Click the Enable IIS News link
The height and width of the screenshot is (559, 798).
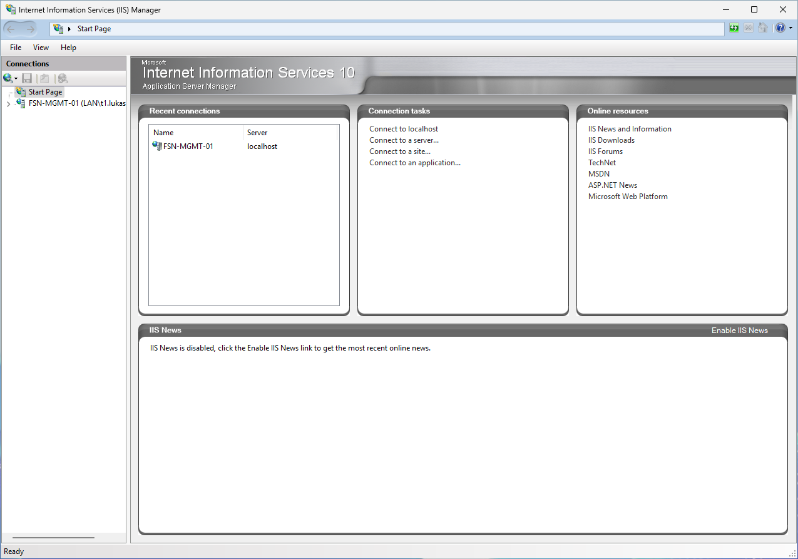click(739, 331)
